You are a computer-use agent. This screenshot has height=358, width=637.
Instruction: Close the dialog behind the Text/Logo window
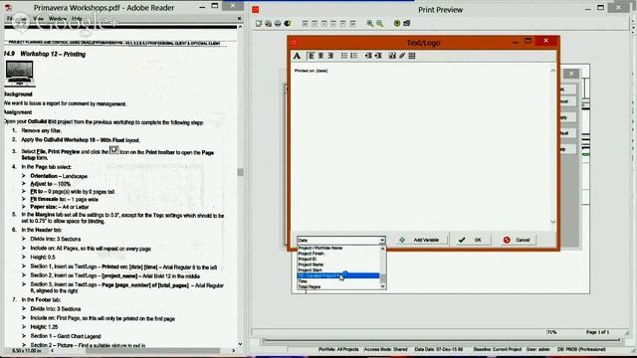[571, 74]
